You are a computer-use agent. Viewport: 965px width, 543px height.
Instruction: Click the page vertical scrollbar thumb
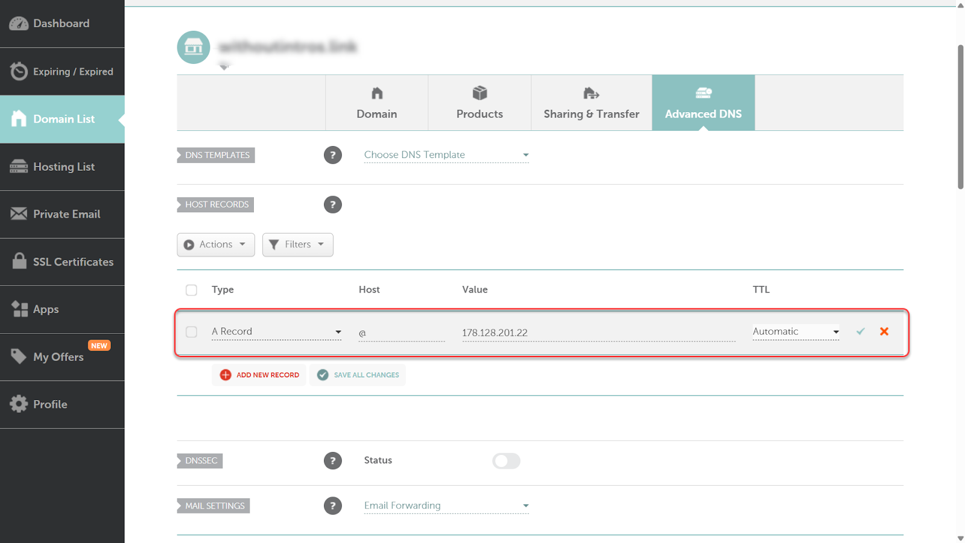coord(960,116)
